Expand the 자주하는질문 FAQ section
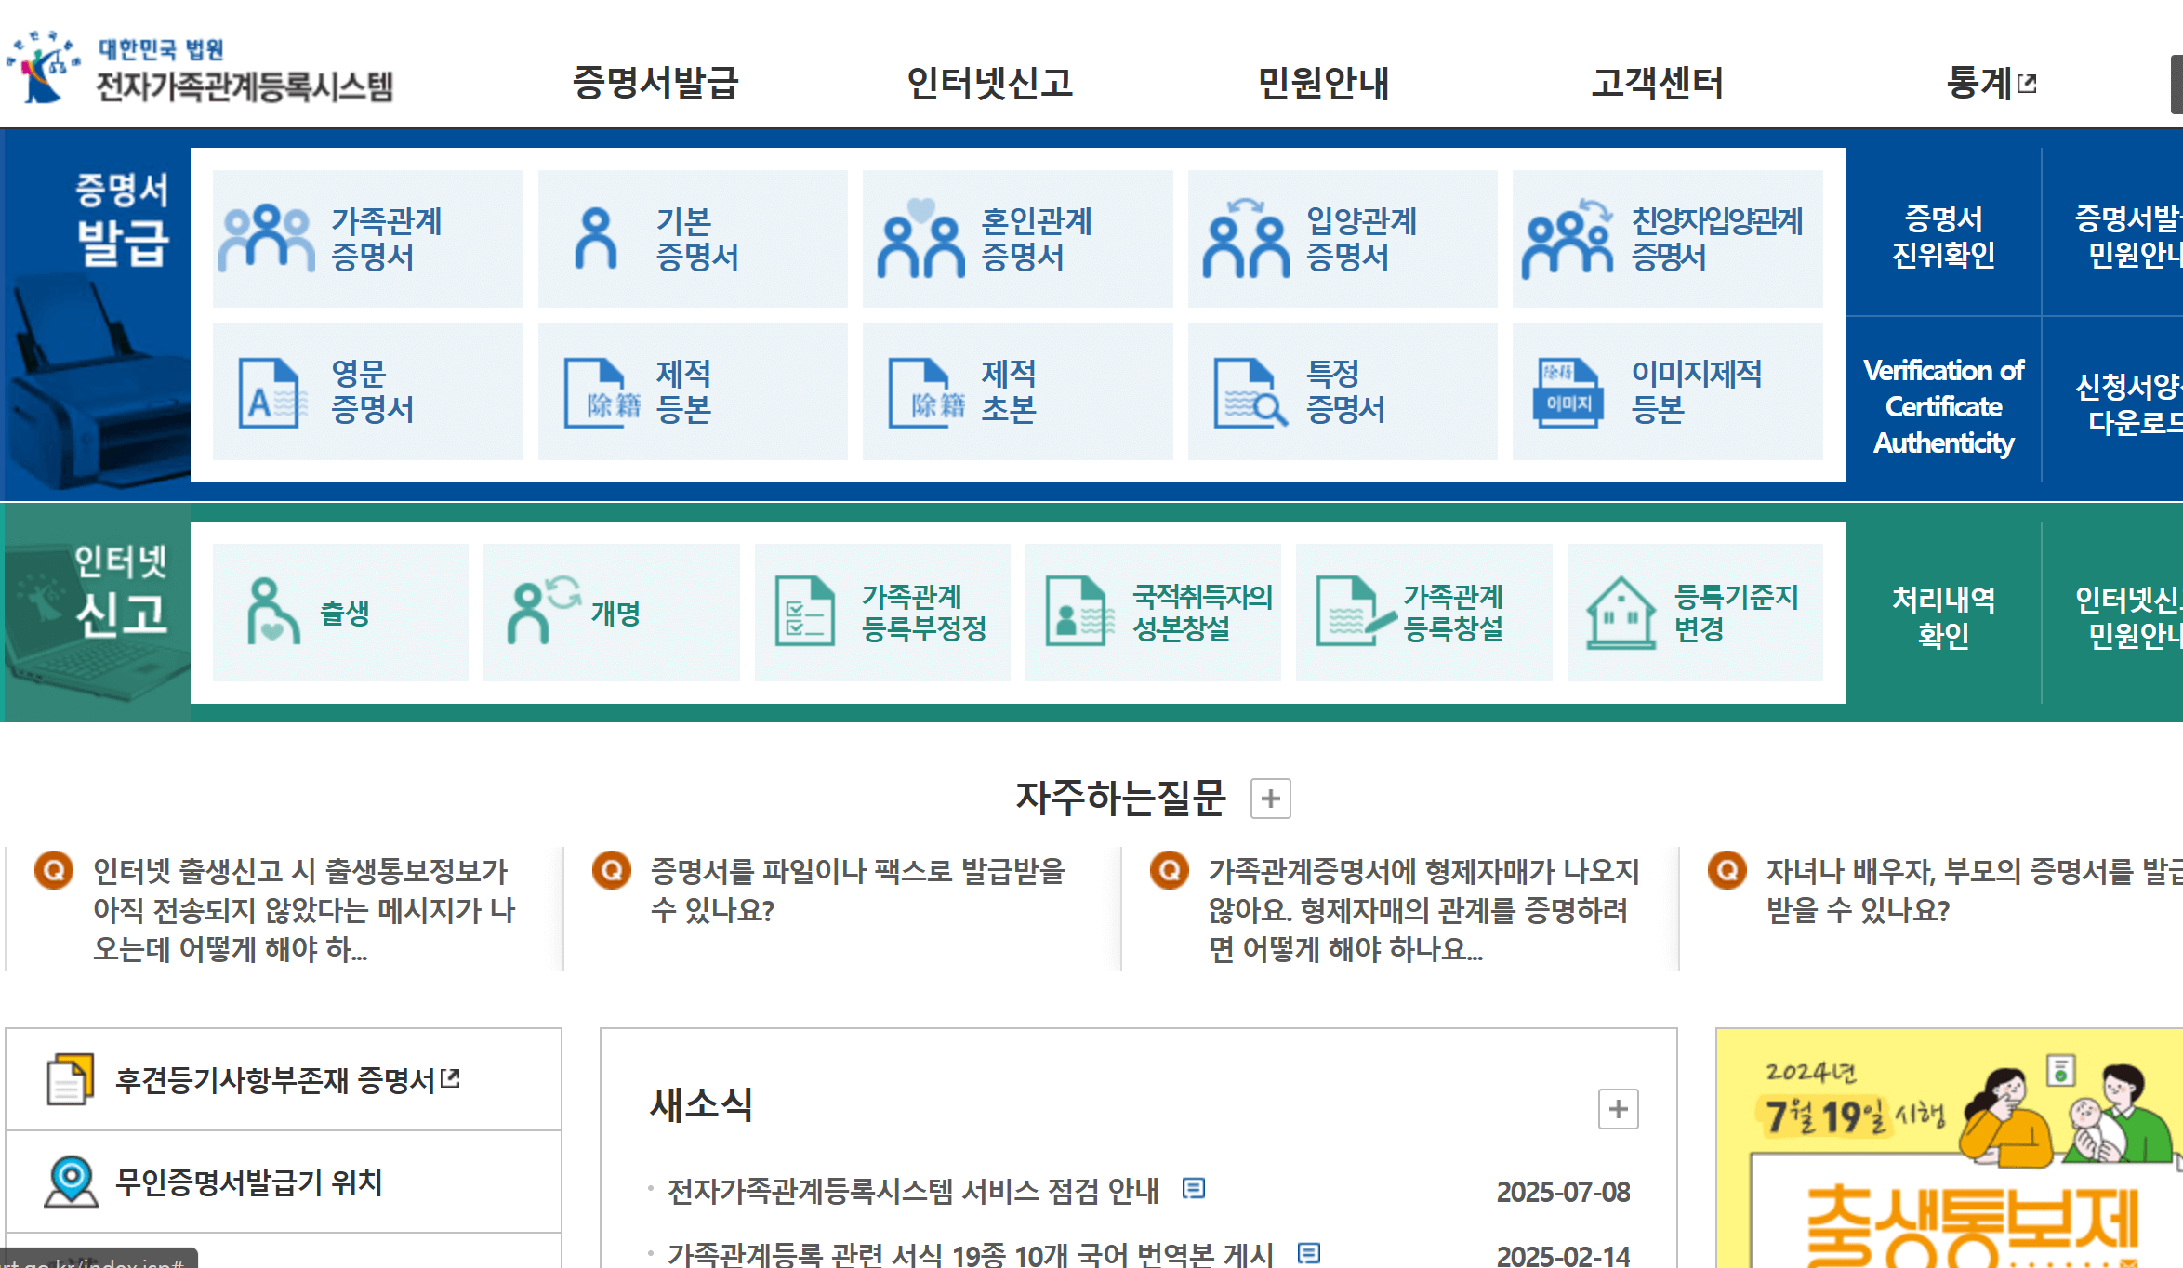The width and height of the screenshot is (2183, 1268). (1271, 798)
